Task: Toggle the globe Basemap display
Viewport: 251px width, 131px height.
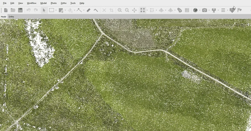Action: pos(195,10)
